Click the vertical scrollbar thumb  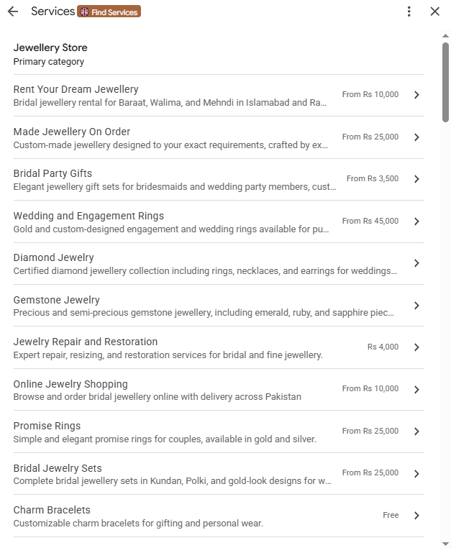tap(445, 82)
